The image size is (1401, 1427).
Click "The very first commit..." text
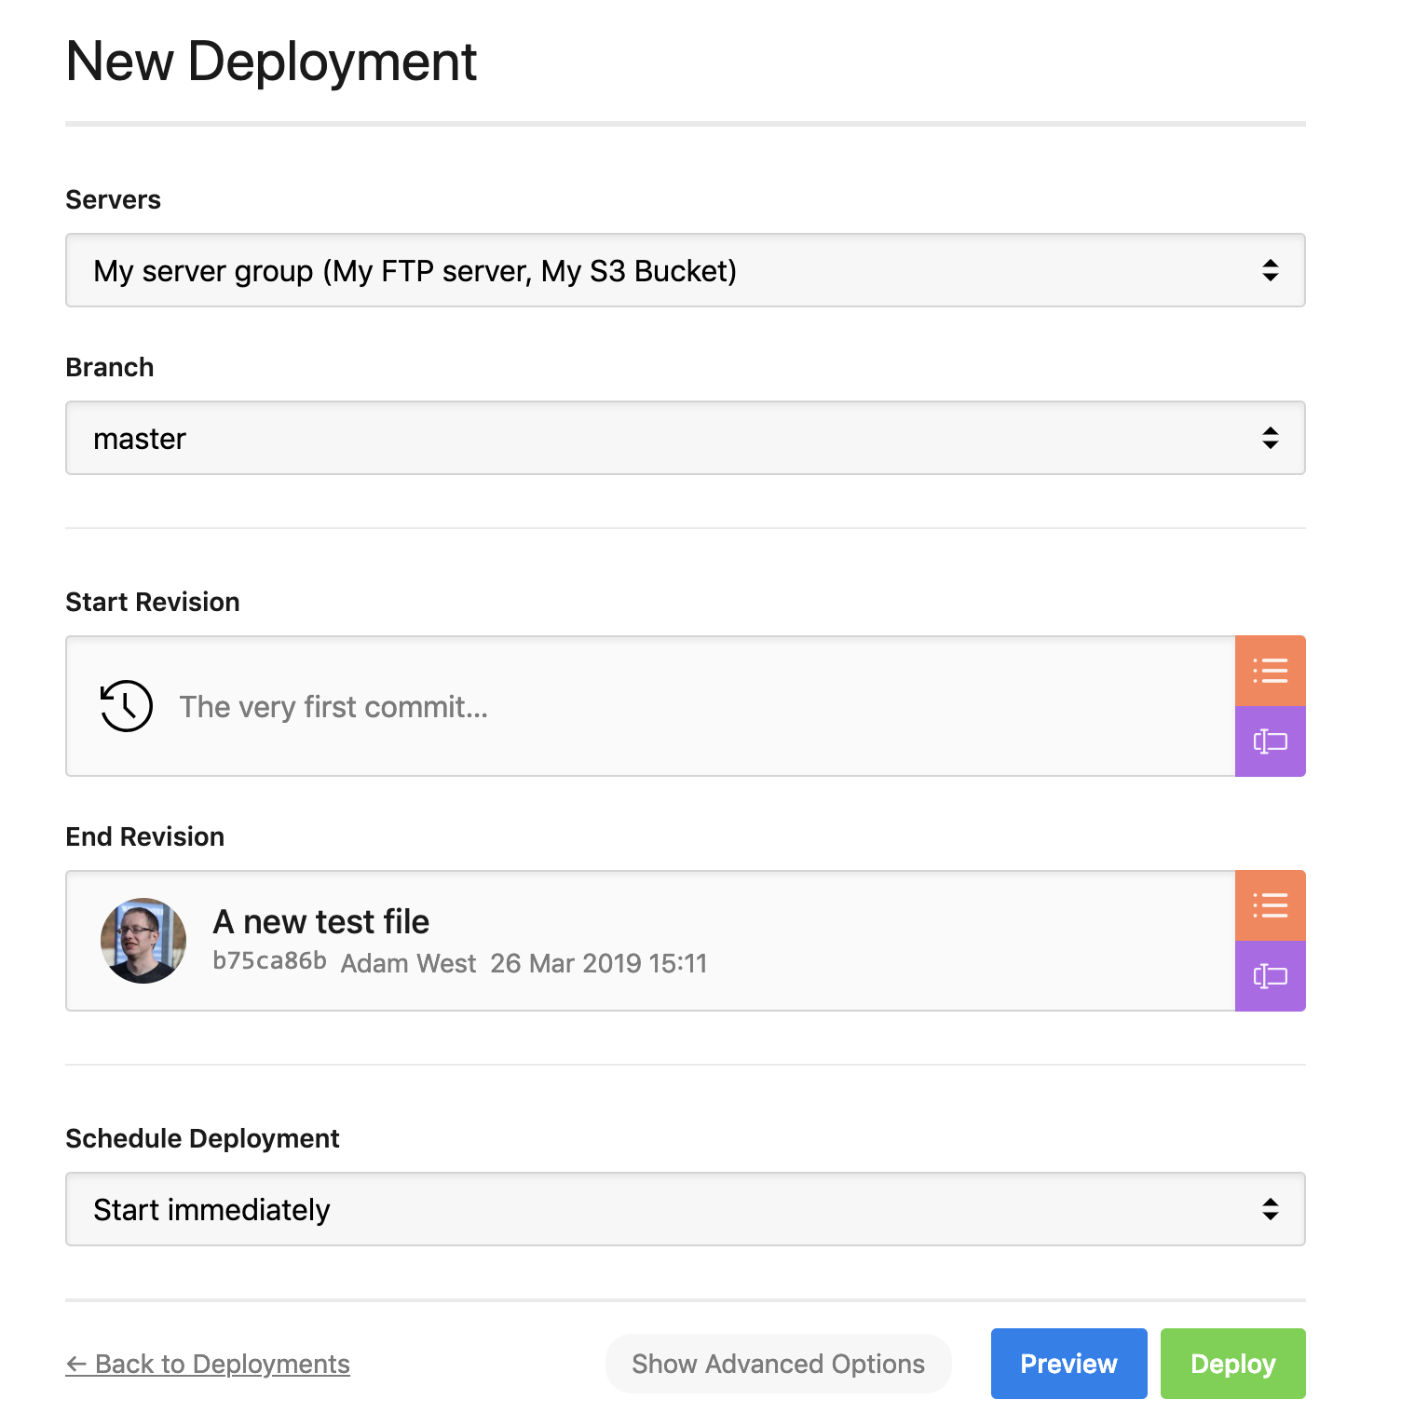[x=333, y=707]
